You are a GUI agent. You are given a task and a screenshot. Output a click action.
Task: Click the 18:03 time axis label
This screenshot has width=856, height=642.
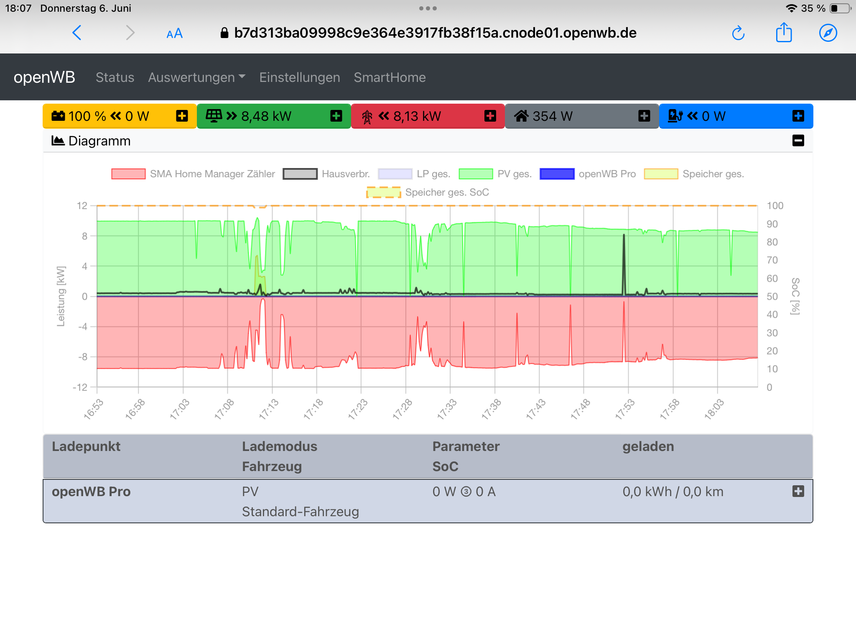tap(714, 409)
